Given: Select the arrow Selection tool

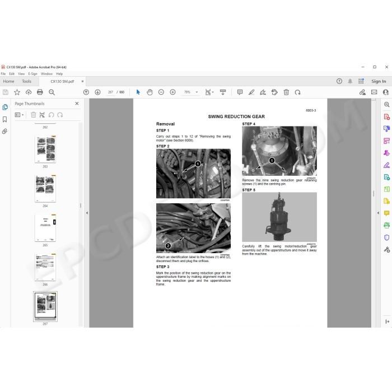Looking at the screenshot, I should tap(138, 92).
